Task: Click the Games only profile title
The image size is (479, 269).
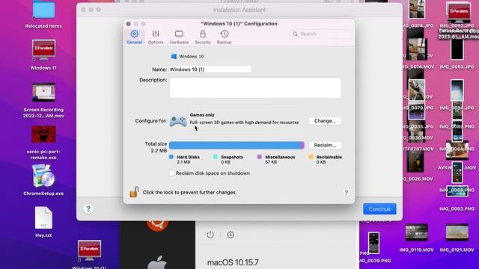Action: tap(202, 115)
